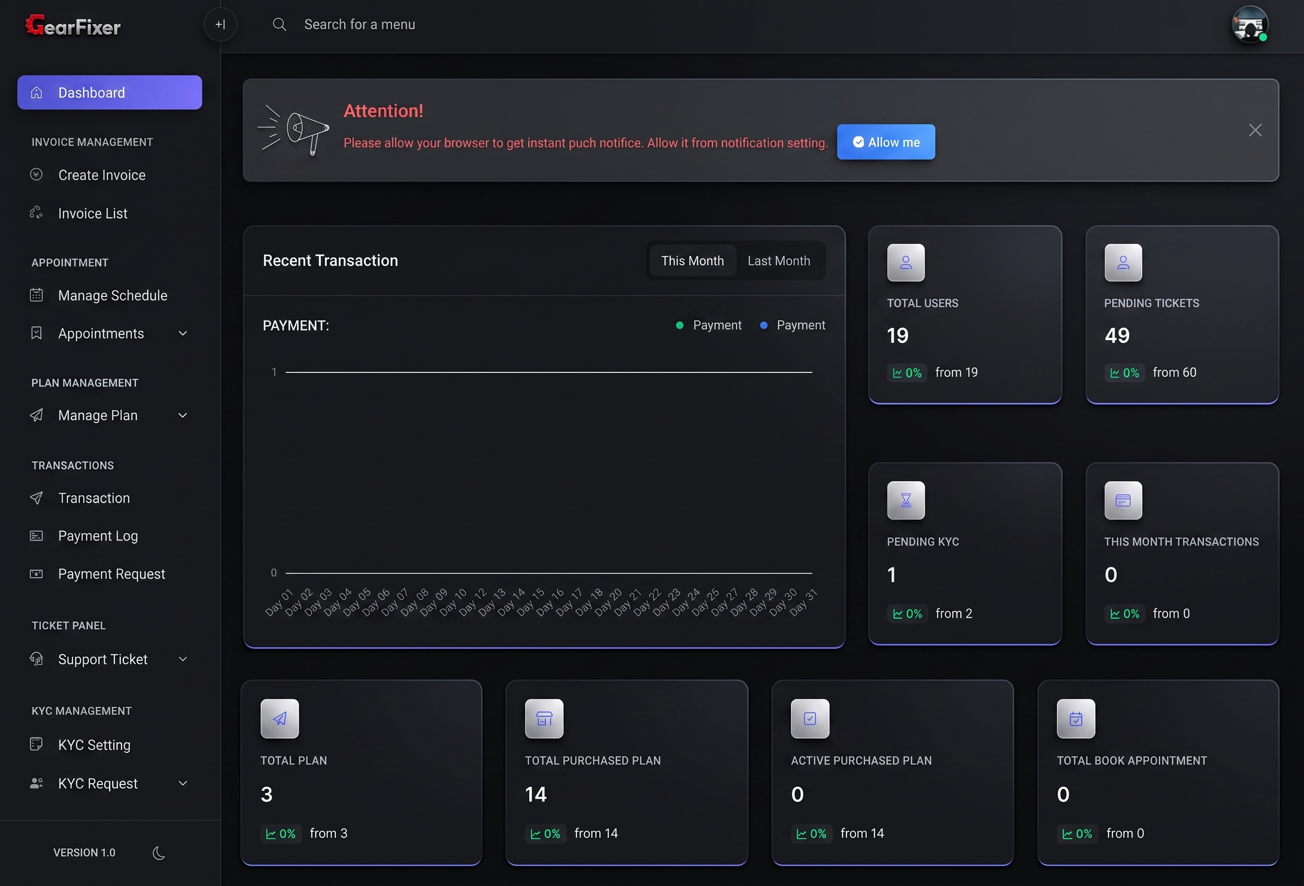Image resolution: width=1304 pixels, height=886 pixels.
Task: Click the sidebar collapse toggle icon
Action: click(x=220, y=25)
